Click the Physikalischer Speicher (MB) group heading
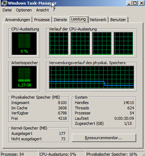The width and height of the screenshot is (145, 156). point(36,97)
